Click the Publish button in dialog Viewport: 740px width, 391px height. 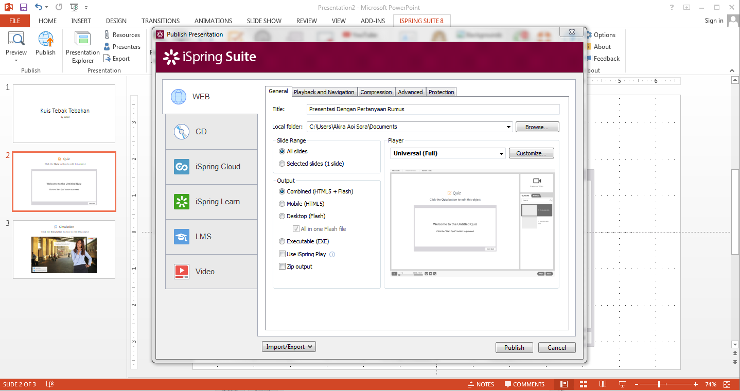pos(514,348)
